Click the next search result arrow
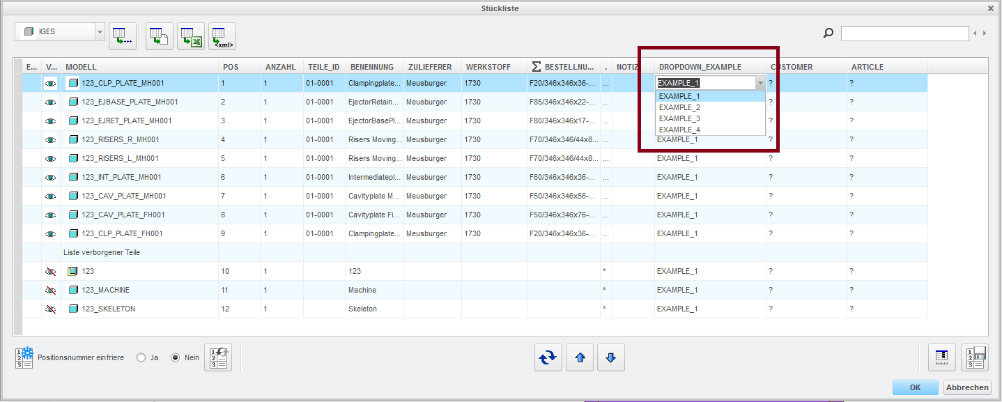The width and height of the screenshot is (1002, 402). click(985, 33)
